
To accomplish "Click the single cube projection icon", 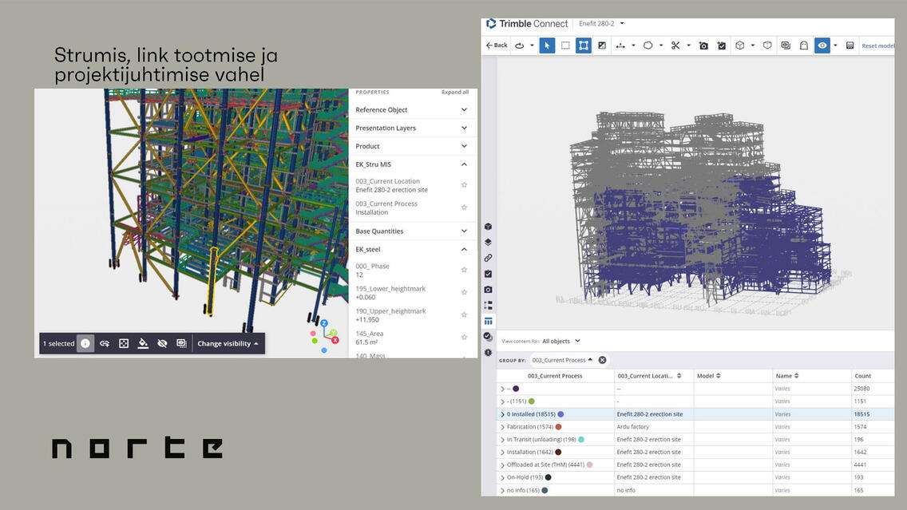I will [767, 45].
